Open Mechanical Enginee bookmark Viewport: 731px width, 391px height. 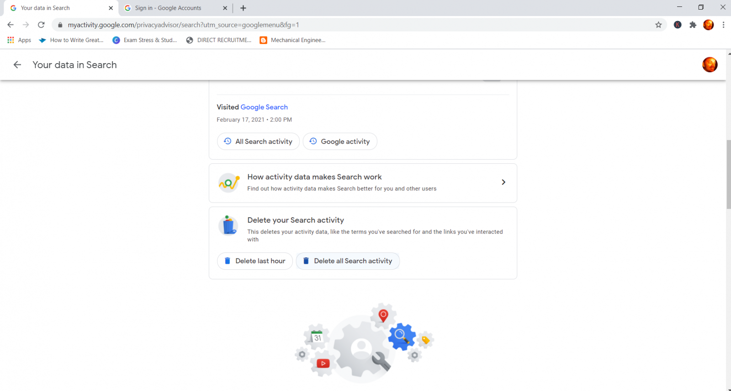292,40
